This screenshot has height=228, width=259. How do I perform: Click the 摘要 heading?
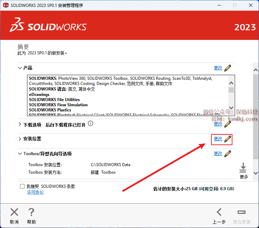[23, 47]
